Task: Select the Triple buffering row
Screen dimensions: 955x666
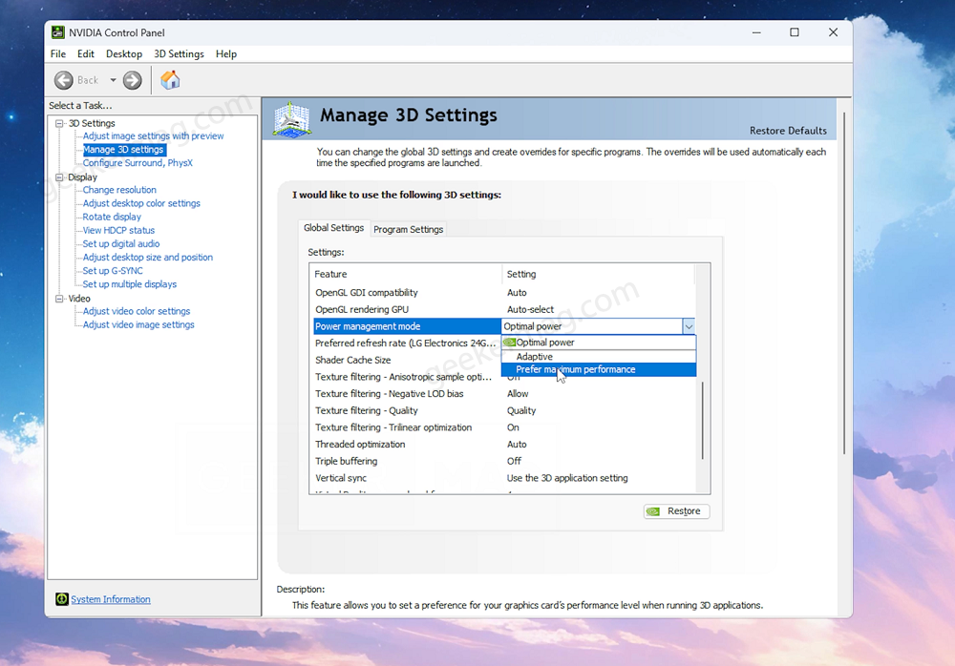Action: pyautogui.click(x=504, y=462)
